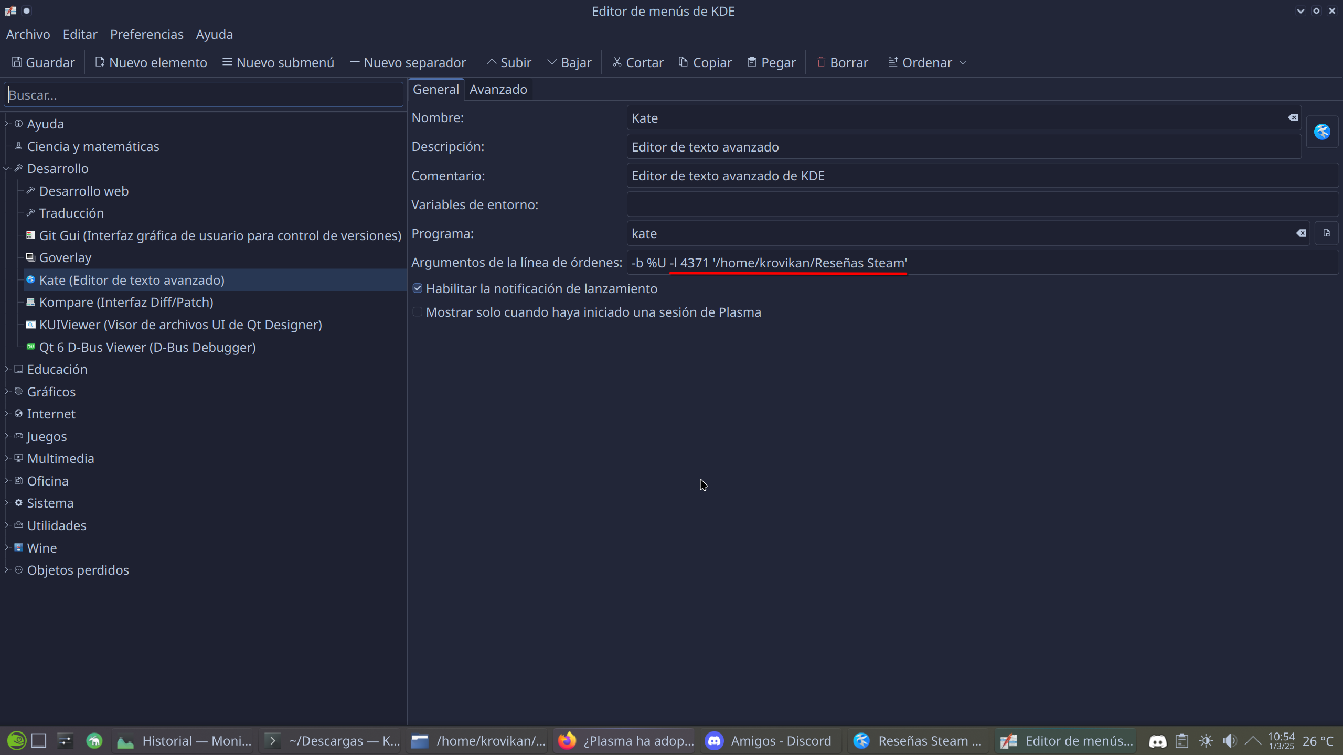Screen dimensions: 1343x755
Task: Open volume control in system tray
Action: 1229,741
